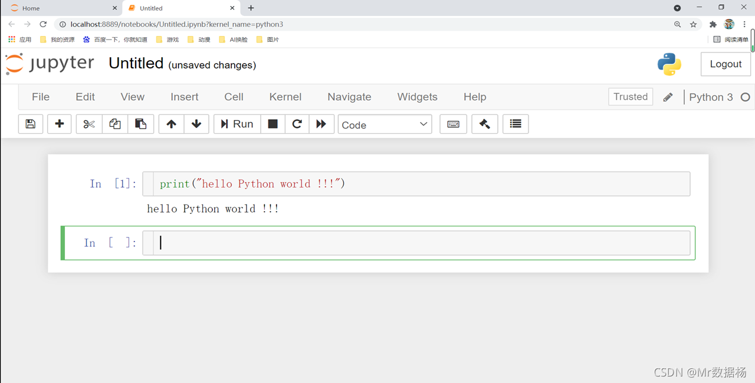Screen dimensions: 755x383
Task: Open the Help menu
Action: coord(475,97)
